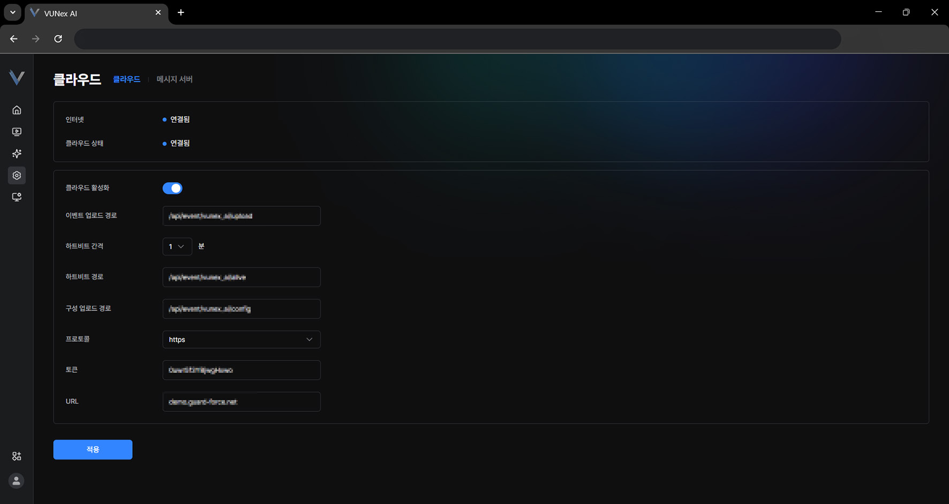
Task: Open the user profile avatar icon
Action: point(17,481)
